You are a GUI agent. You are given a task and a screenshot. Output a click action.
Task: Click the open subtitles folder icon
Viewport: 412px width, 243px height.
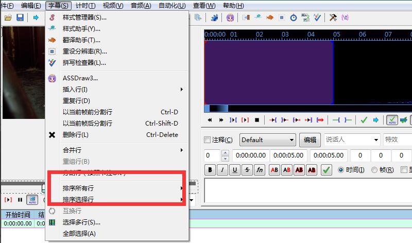point(8,18)
